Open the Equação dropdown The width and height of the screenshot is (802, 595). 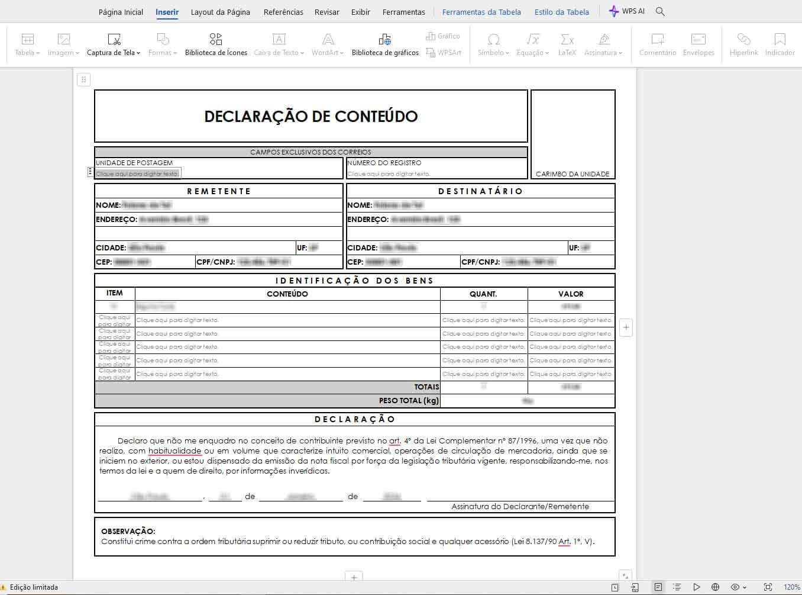pyautogui.click(x=532, y=45)
